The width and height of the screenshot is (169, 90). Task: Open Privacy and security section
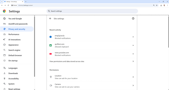pos(17,29)
